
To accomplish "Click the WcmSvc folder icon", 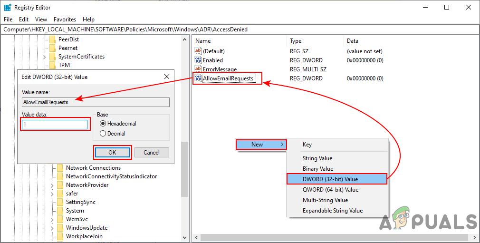I will pyautogui.click(x=60, y=219).
